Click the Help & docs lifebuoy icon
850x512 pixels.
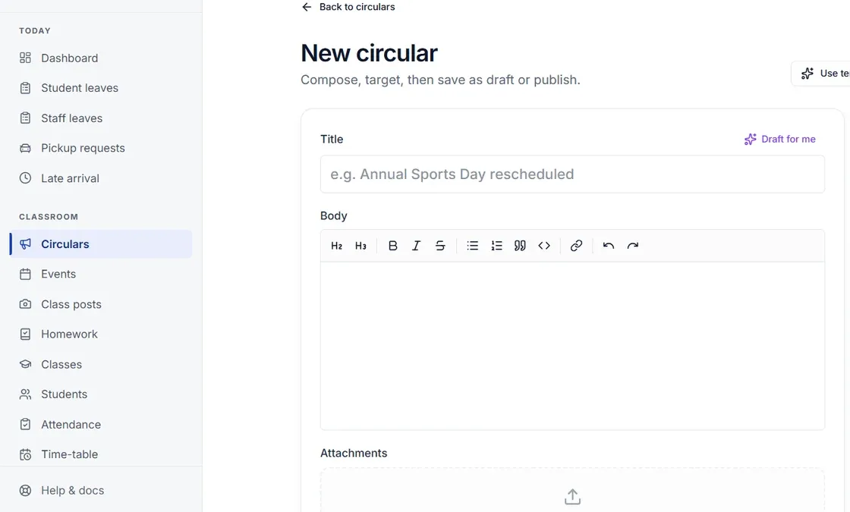[x=26, y=490]
